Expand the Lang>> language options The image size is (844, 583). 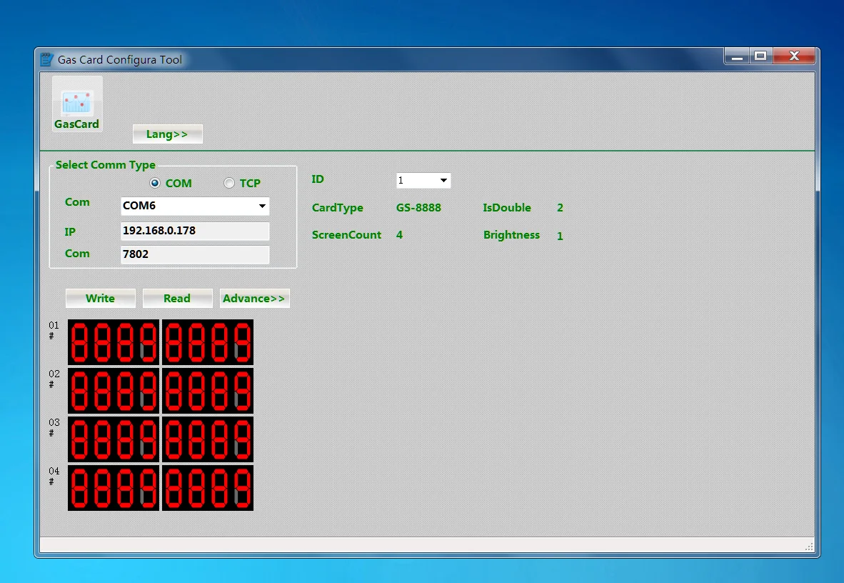pyautogui.click(x=167, y=134)
